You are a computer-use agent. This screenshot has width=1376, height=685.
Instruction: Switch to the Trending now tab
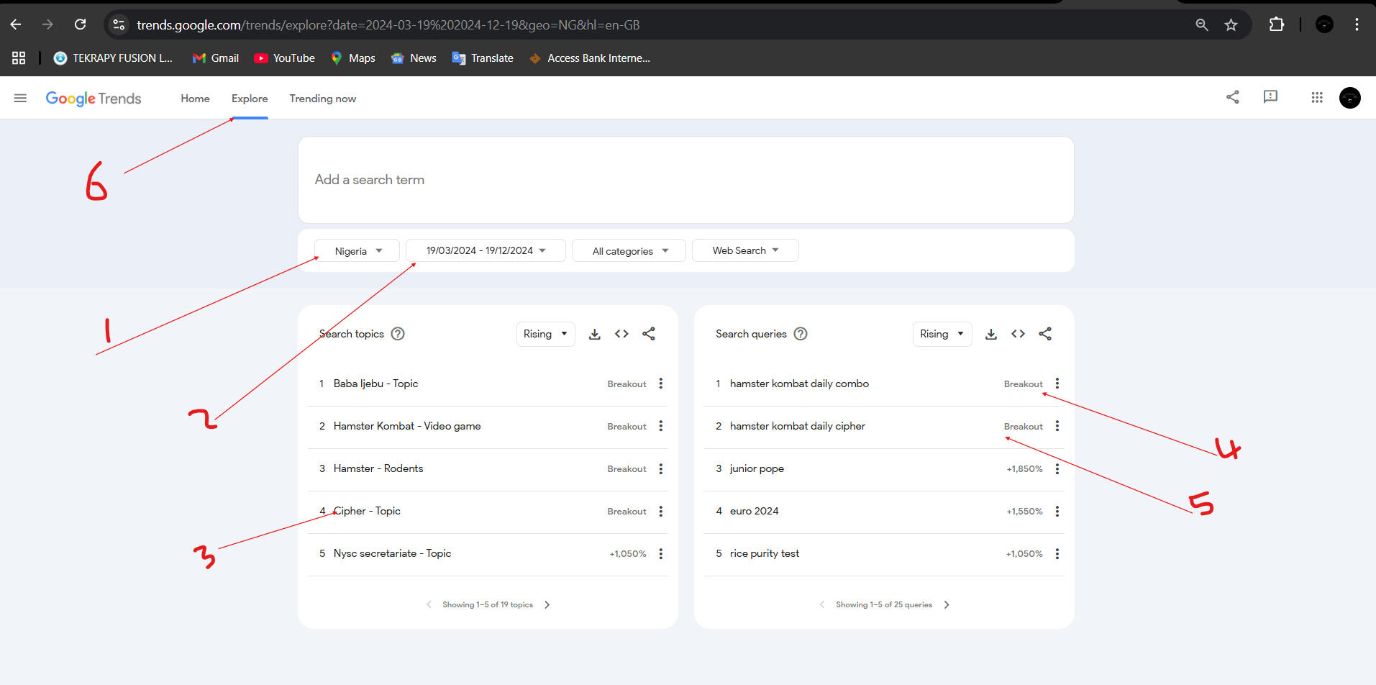click(322, 99)
